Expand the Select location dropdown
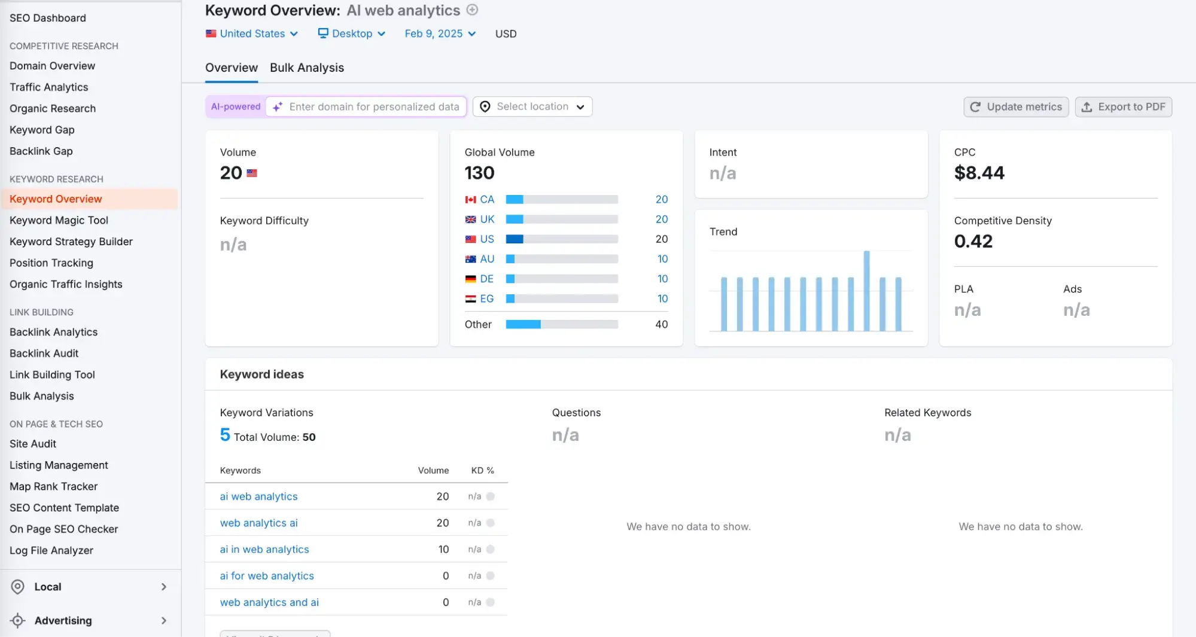This screenshot has height=637, width=1196. tap(532, 106)
